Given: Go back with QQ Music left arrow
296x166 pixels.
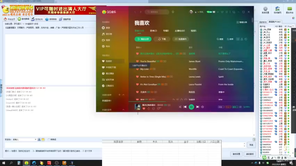Looking at the screenshot, I should click(135, 12).
